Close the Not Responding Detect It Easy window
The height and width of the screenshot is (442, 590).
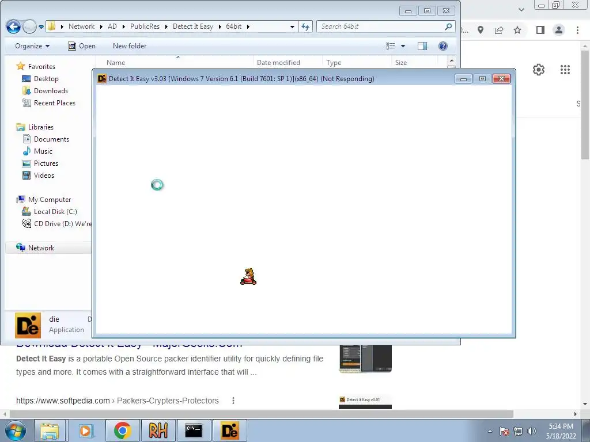pyautogui.click(x=501, y=78)
